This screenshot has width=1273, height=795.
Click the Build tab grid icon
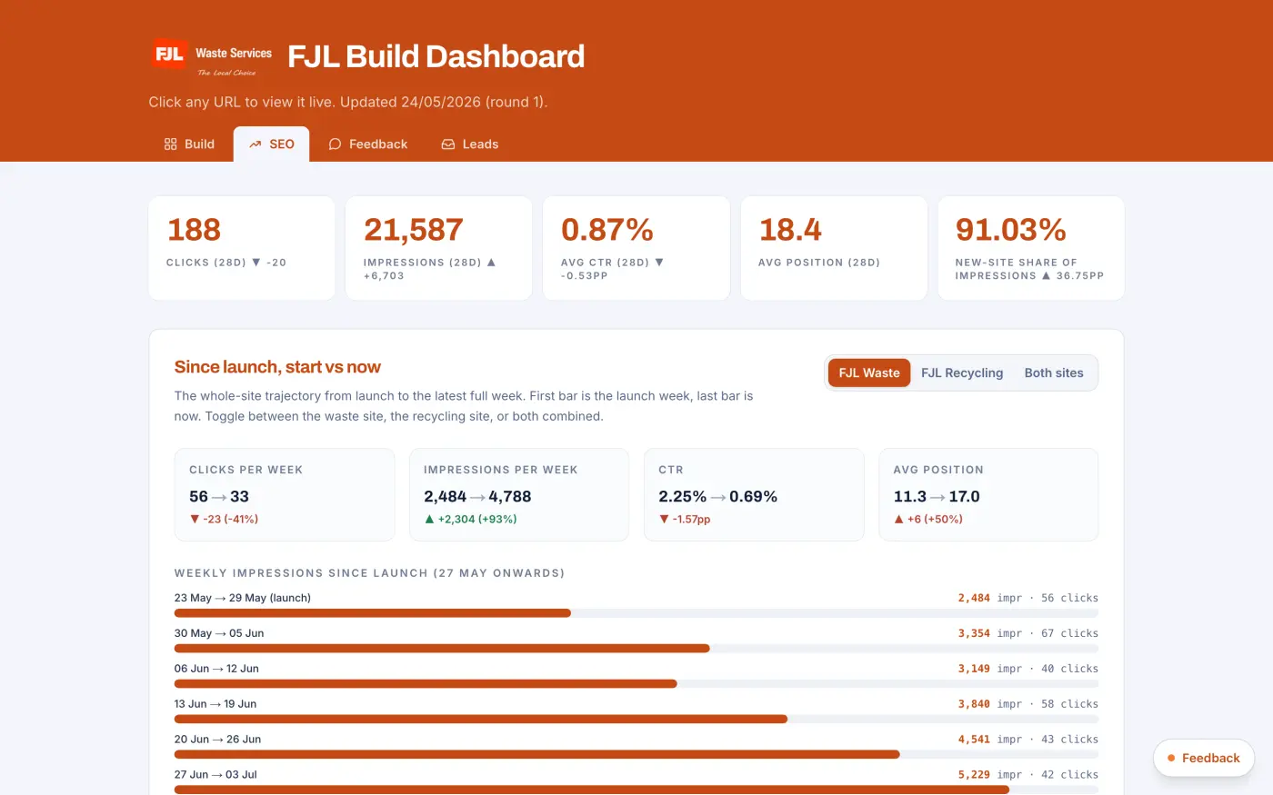[170, 144]
